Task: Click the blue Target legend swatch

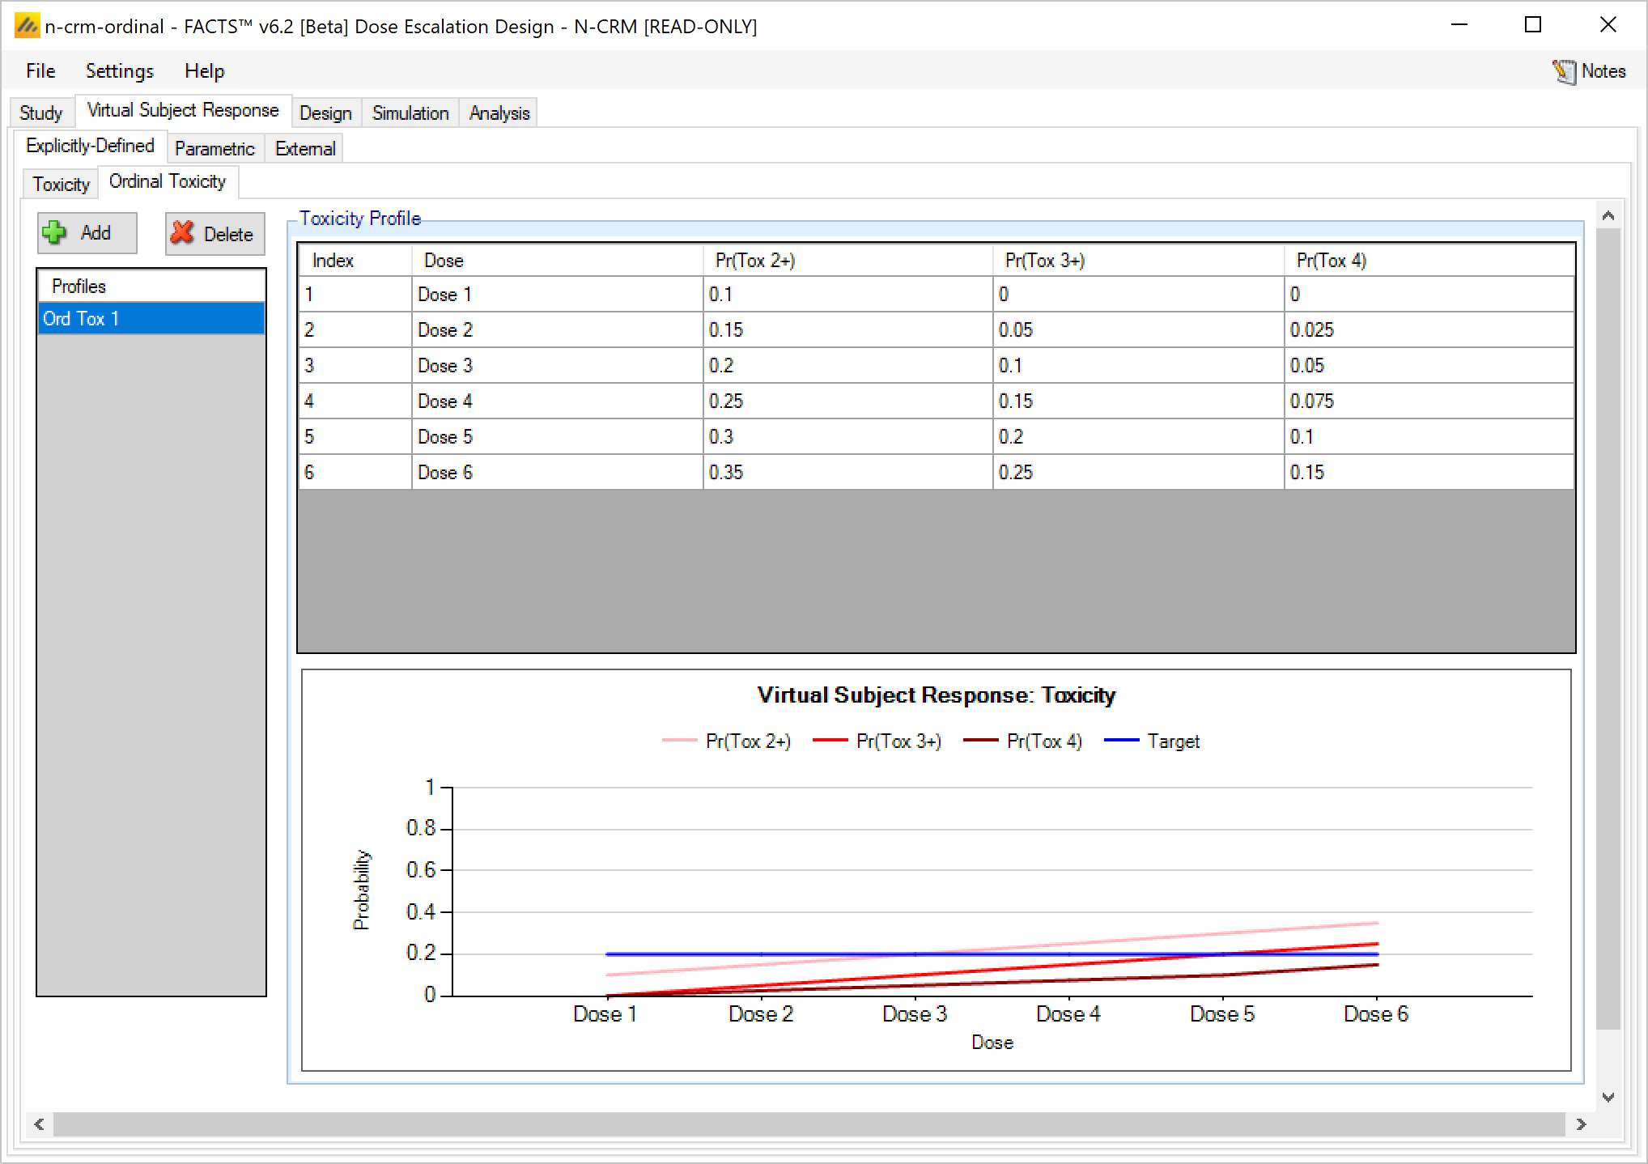Action: [x=1121, y=741]
